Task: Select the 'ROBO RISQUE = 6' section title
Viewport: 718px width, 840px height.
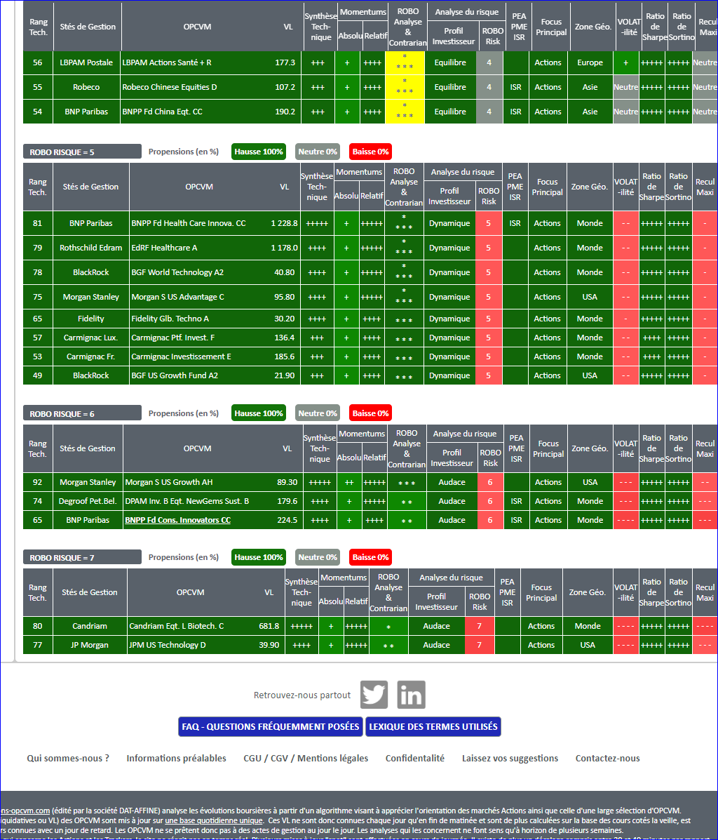Action: tap(83, 413)
